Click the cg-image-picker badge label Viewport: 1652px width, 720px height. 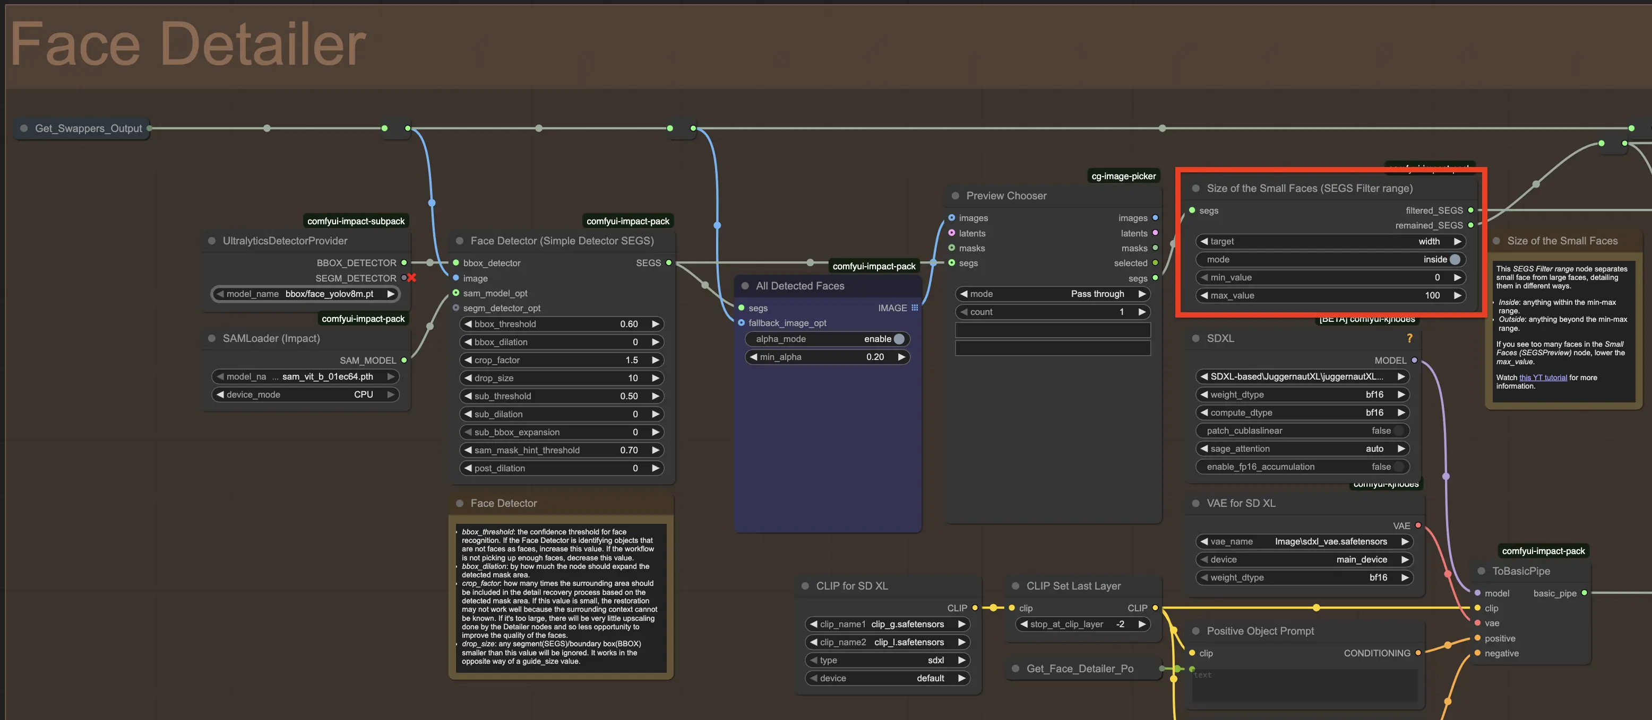[1124, 176]
